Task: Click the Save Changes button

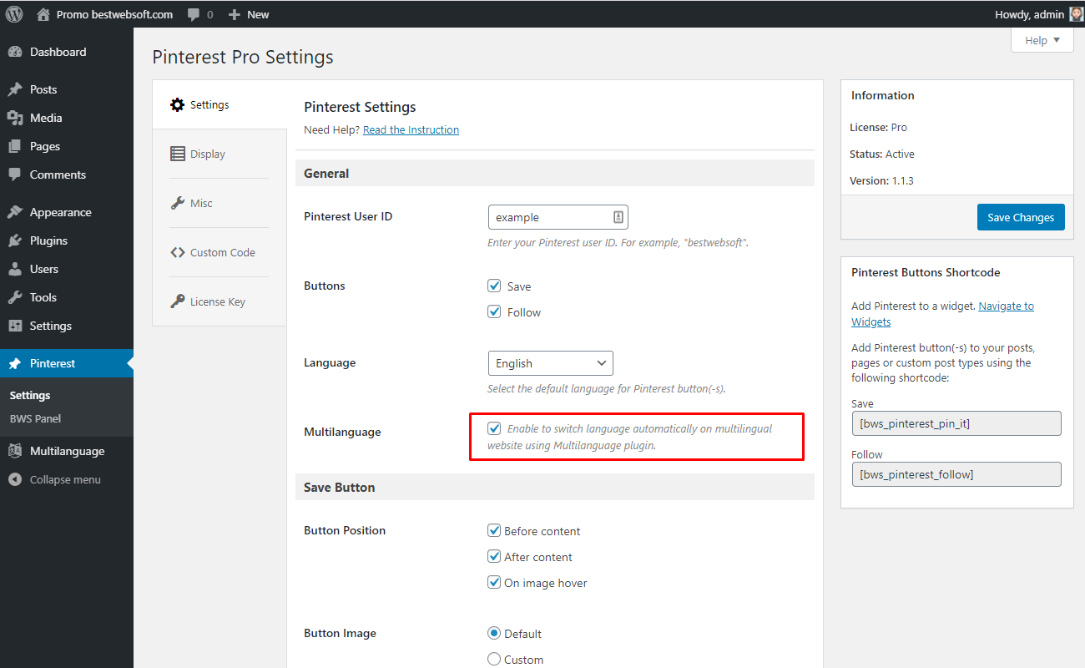Action: point(1021,217)
